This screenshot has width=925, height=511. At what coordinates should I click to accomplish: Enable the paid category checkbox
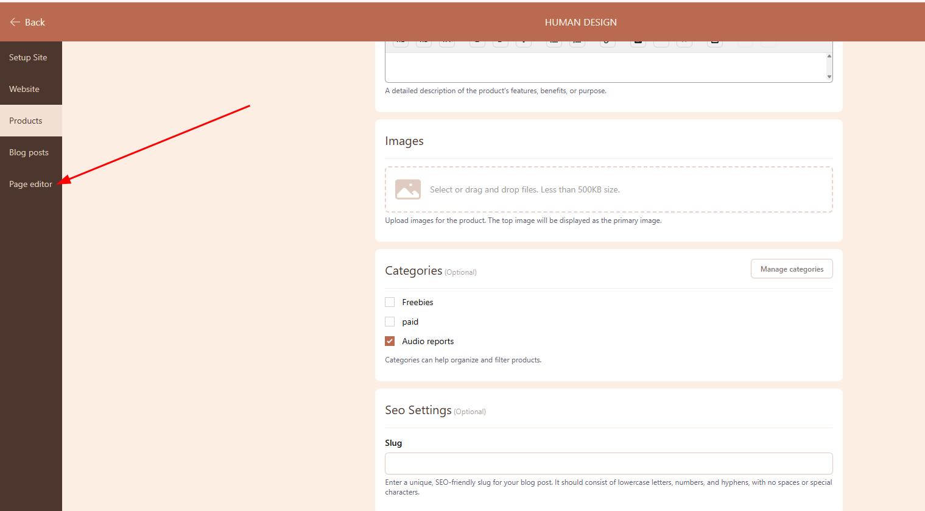click(x=390, y=322)
